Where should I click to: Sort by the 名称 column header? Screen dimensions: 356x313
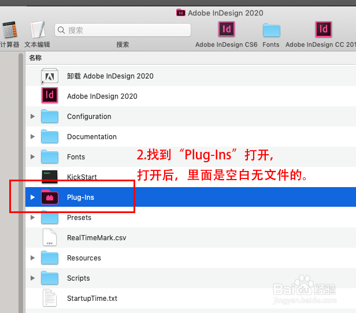coord(35,58)
